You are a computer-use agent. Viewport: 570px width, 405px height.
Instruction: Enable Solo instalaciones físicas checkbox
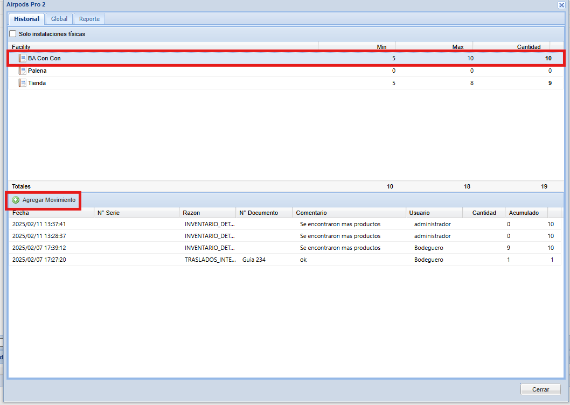click(13, 34)
